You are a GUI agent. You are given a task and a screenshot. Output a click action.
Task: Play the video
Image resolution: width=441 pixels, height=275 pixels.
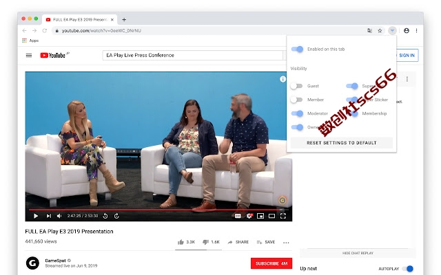[x=36, y=216]
